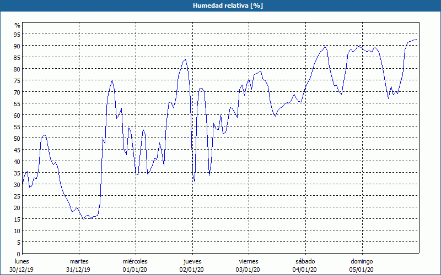Click the 95 y-axis value
441x275 pixels.
coord(17,35)
